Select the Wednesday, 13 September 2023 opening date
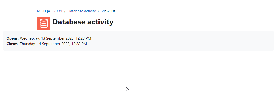 pos(44,38)
